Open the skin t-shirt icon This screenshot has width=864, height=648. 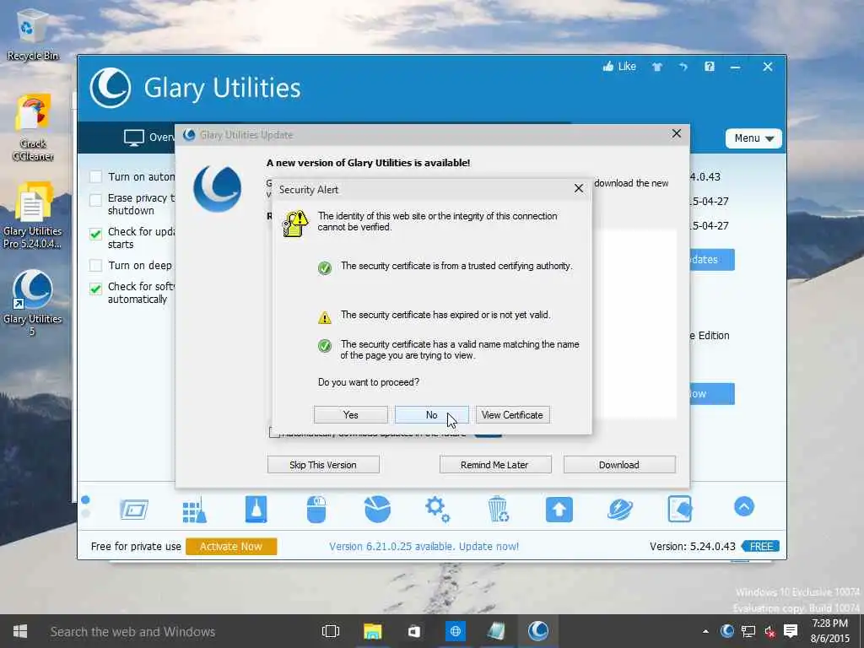click(656, 67)
